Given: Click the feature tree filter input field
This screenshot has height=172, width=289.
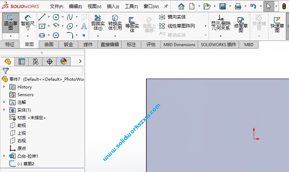Looking at the screenshot, I should pyautogui.click(x=45, y=71).
